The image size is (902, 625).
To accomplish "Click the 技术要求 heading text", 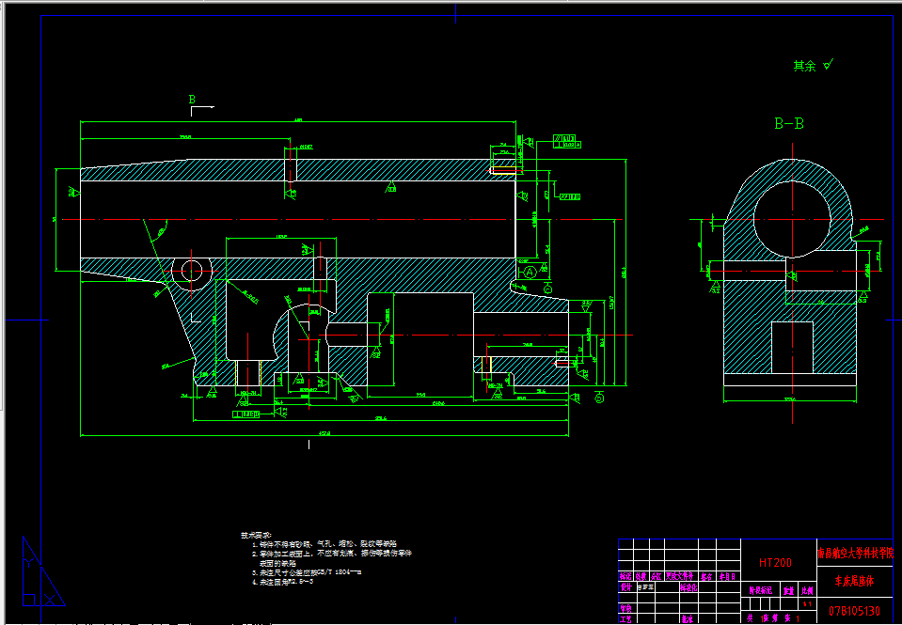I will coord(256,535).
